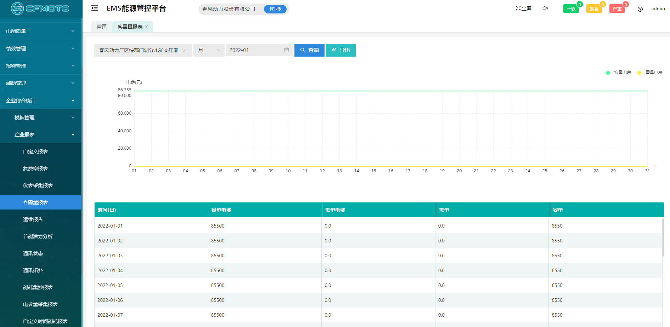Open the transformer selection dropdown
The image size is (670, 327).
pos(142,50)
